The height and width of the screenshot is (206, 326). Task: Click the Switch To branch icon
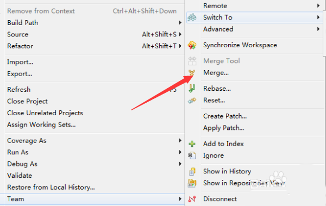tap(192, 17)
